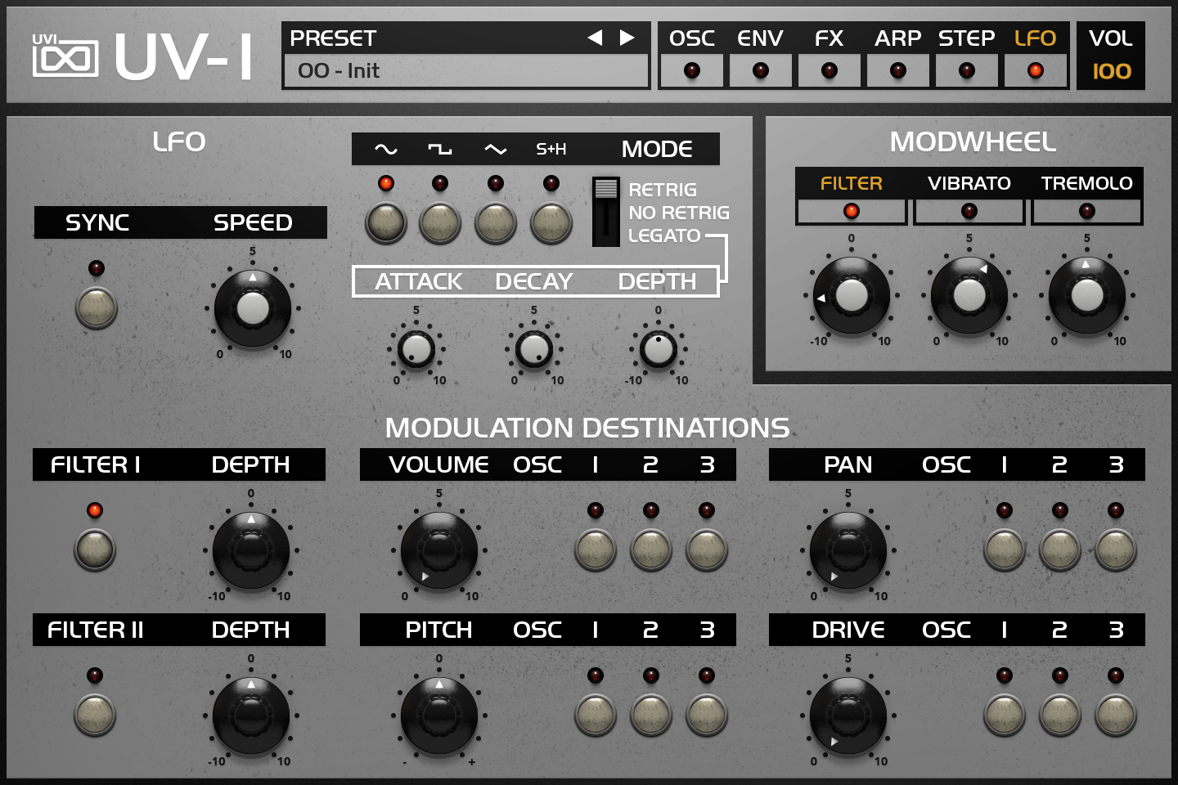Open the ENV page tab

[x=761, y=70]
